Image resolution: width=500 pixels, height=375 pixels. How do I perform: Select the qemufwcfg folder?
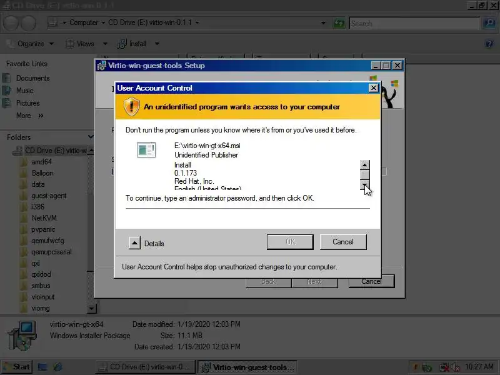pyautogui.click(x=47, y=241)
